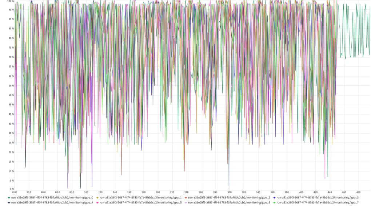Click the 0.00 x-axis origin label

click(15, 192)
